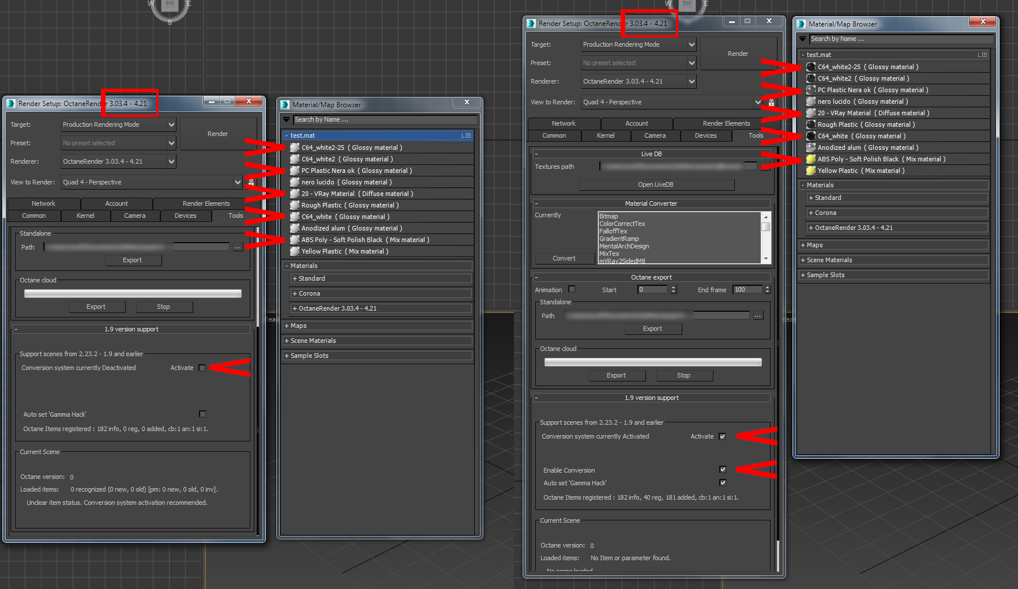This screenshot has height=589, width=1018.
Task: Pick yellow ABS Poly Soft Polish Black icon, right browser
Action: coord(811,159)
